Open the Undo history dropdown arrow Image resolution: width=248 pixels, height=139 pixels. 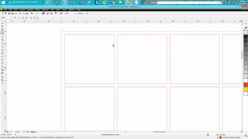click(x=34, y=14)
